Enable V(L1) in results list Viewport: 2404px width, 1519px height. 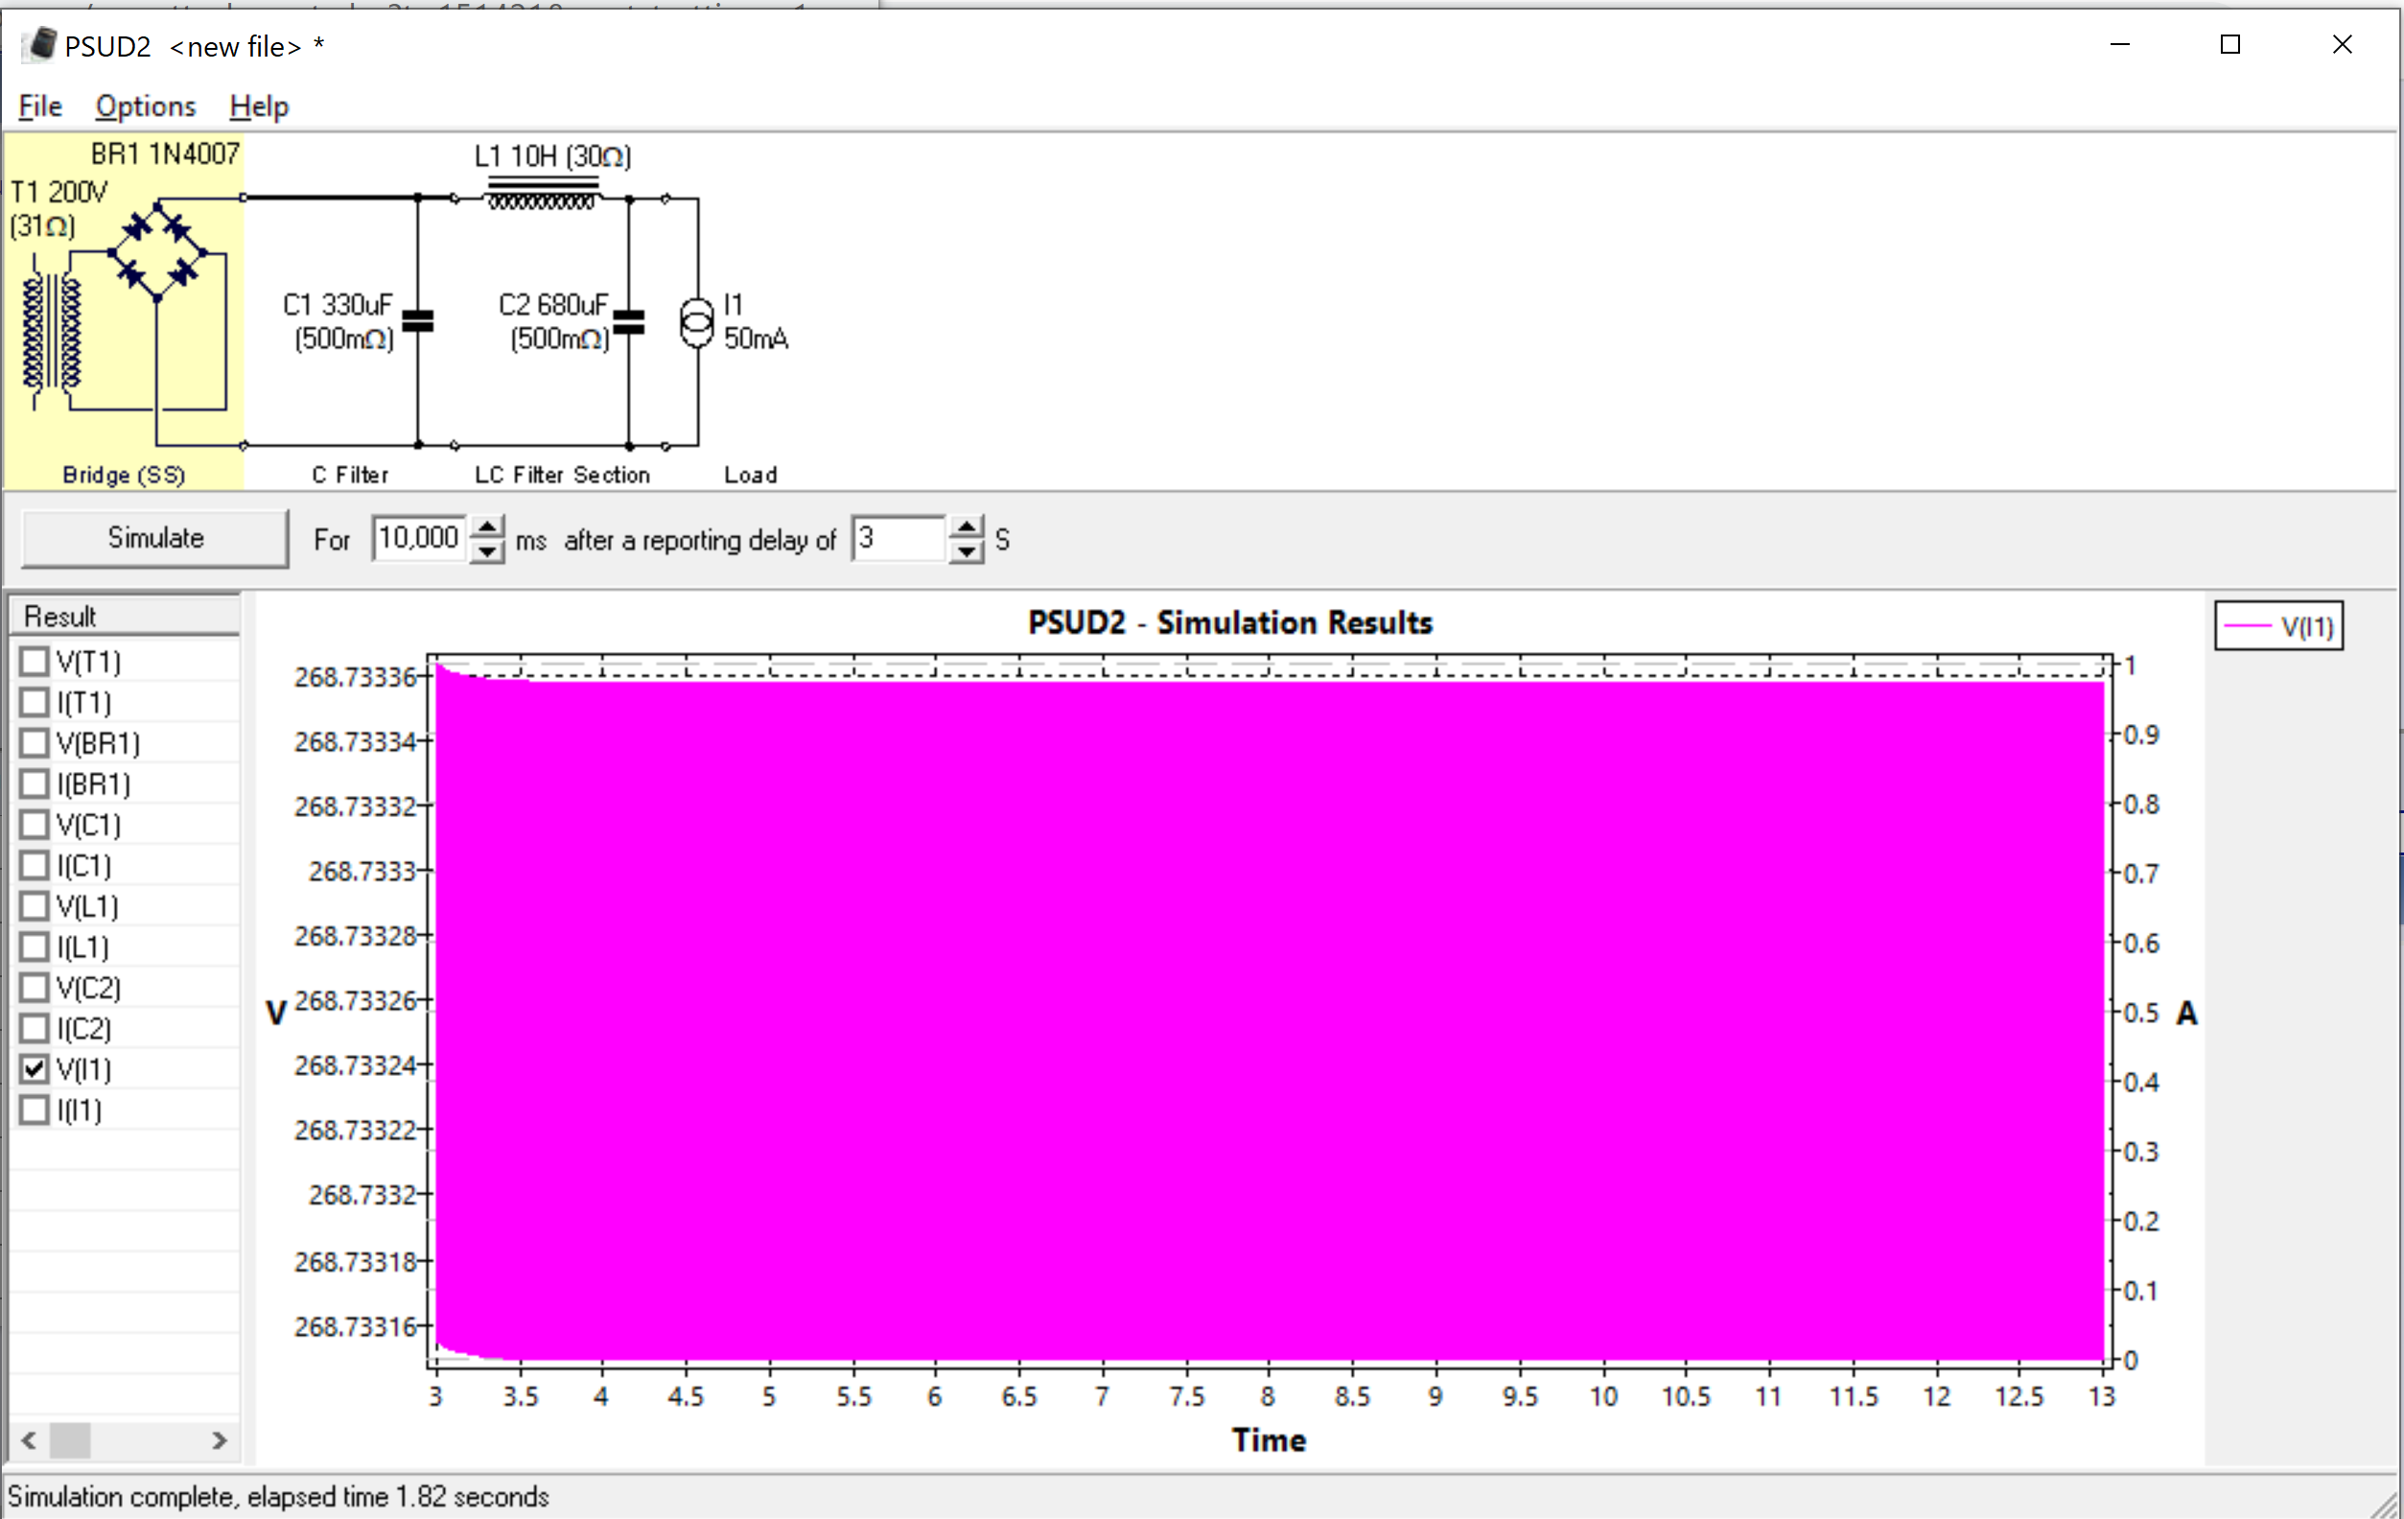(x=35, y=906)
